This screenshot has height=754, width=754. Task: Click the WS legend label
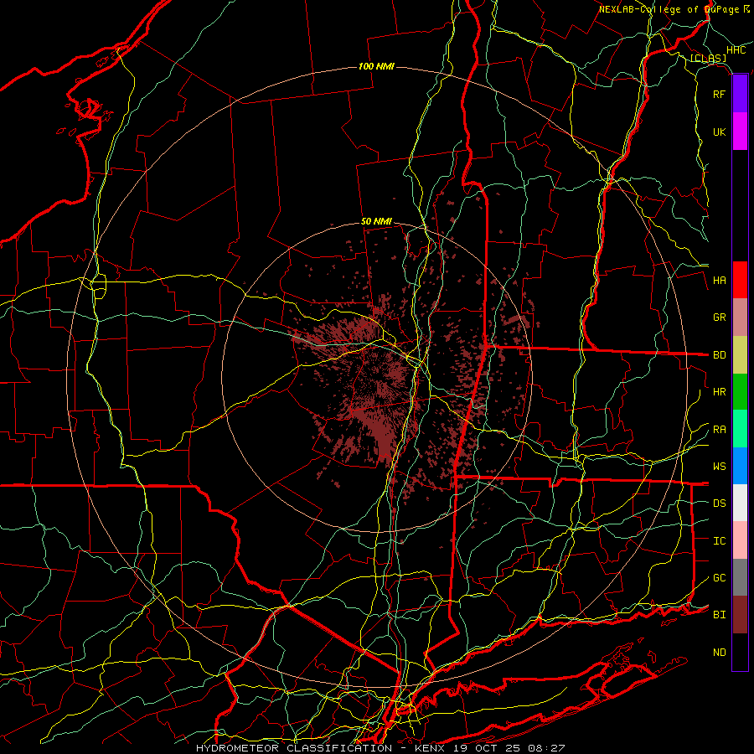pos(719,466)
